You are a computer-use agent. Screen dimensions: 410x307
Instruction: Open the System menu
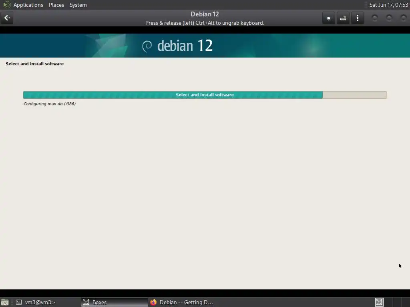[78, 5]
